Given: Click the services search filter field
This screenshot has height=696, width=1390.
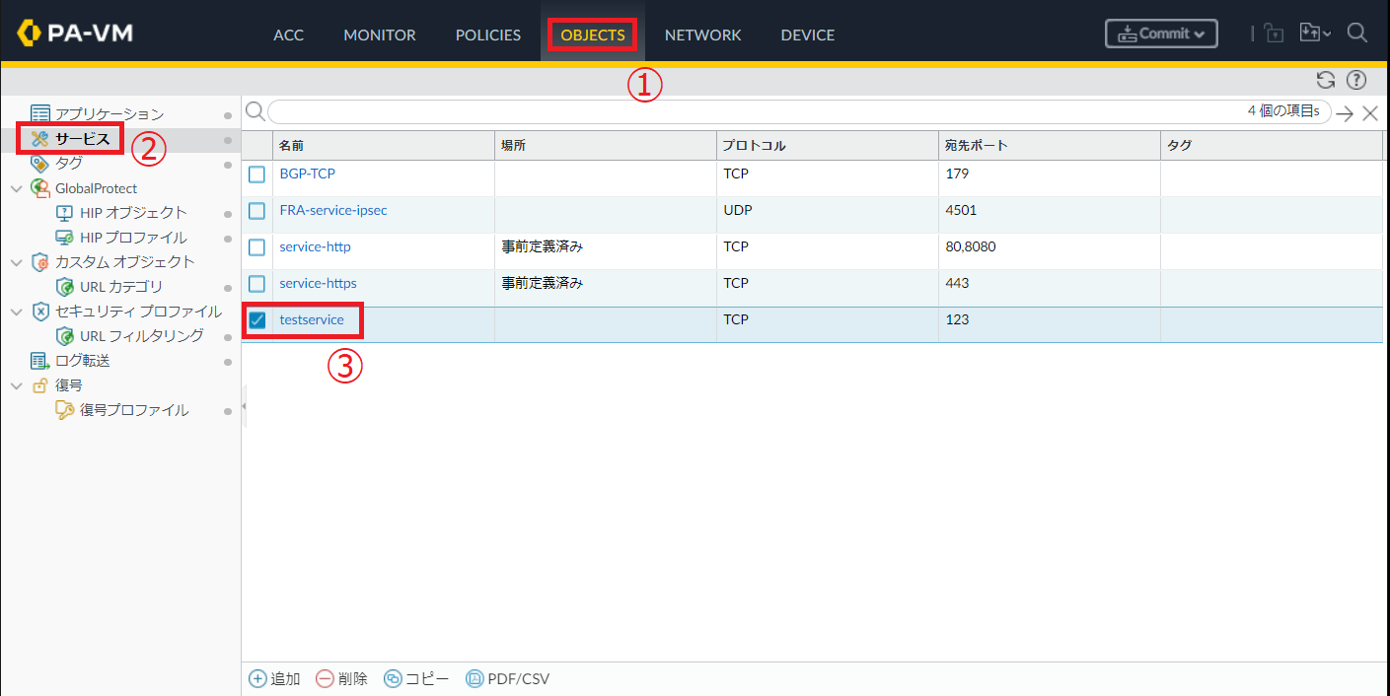Looking at the screenshot, I should tap(750, 111).
